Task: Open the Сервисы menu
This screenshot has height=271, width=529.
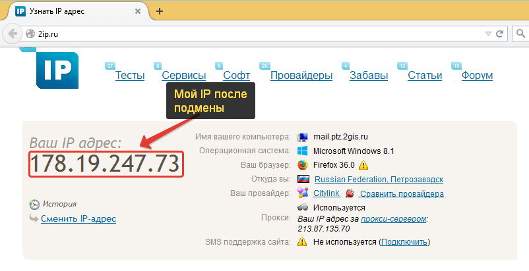Action: (x=184, y=76)
